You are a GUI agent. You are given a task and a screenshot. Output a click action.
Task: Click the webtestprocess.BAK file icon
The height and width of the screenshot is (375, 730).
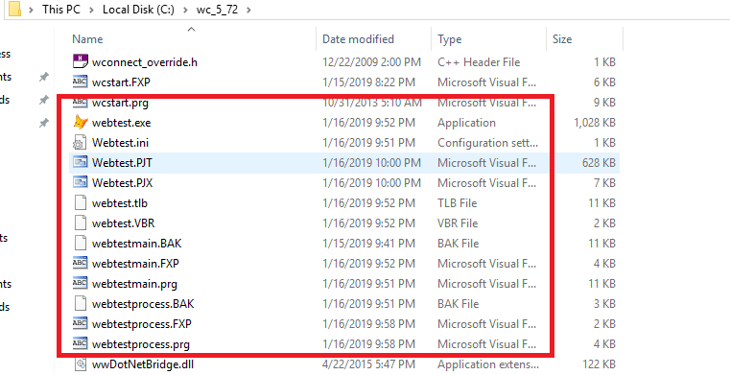coord(80,303)
